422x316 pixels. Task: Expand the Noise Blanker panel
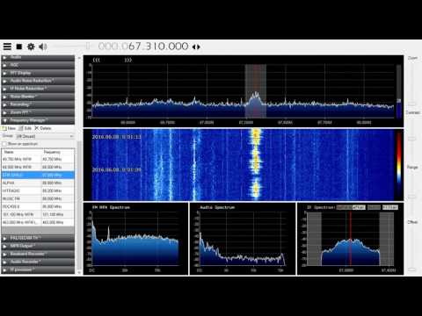[x=38, y=97]
